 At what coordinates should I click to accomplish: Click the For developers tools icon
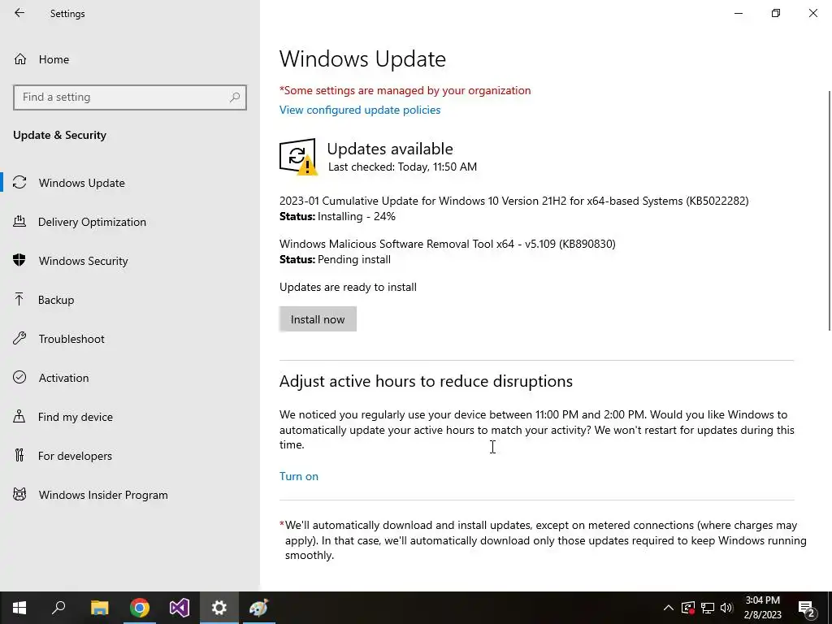(x=19, y=455)
